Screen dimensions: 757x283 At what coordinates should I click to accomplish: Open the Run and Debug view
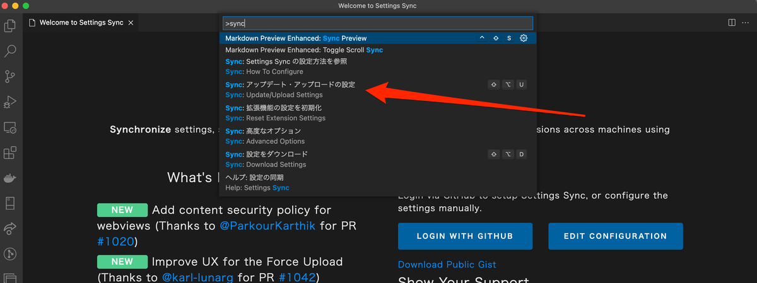click(10, 101)
